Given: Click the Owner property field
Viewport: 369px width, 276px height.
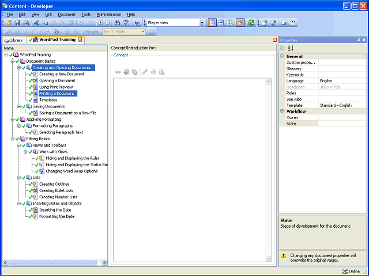Looking at the screenshot, I should pos(342,117).
